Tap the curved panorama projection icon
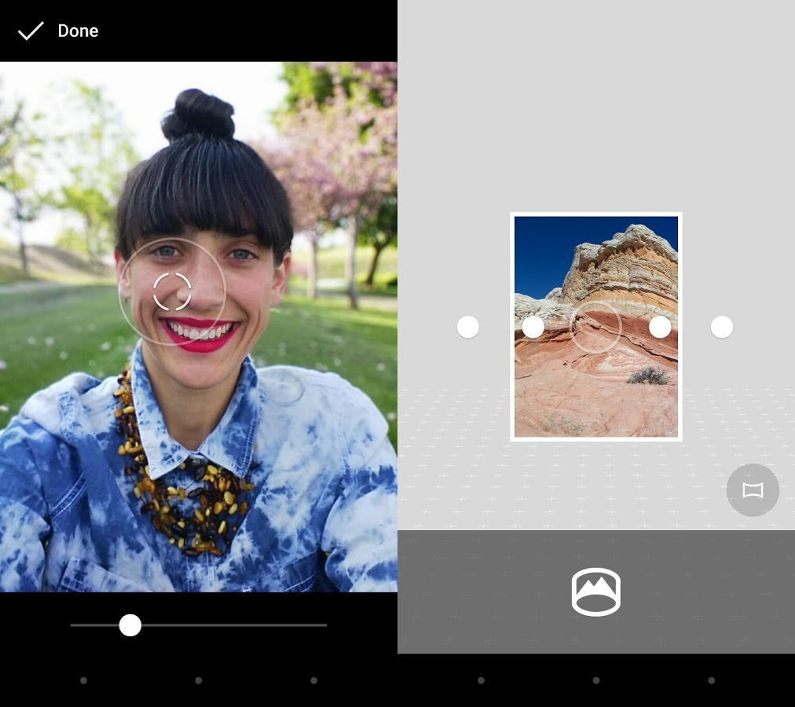Screen dimensions: 795x707 tap(752, 489)
